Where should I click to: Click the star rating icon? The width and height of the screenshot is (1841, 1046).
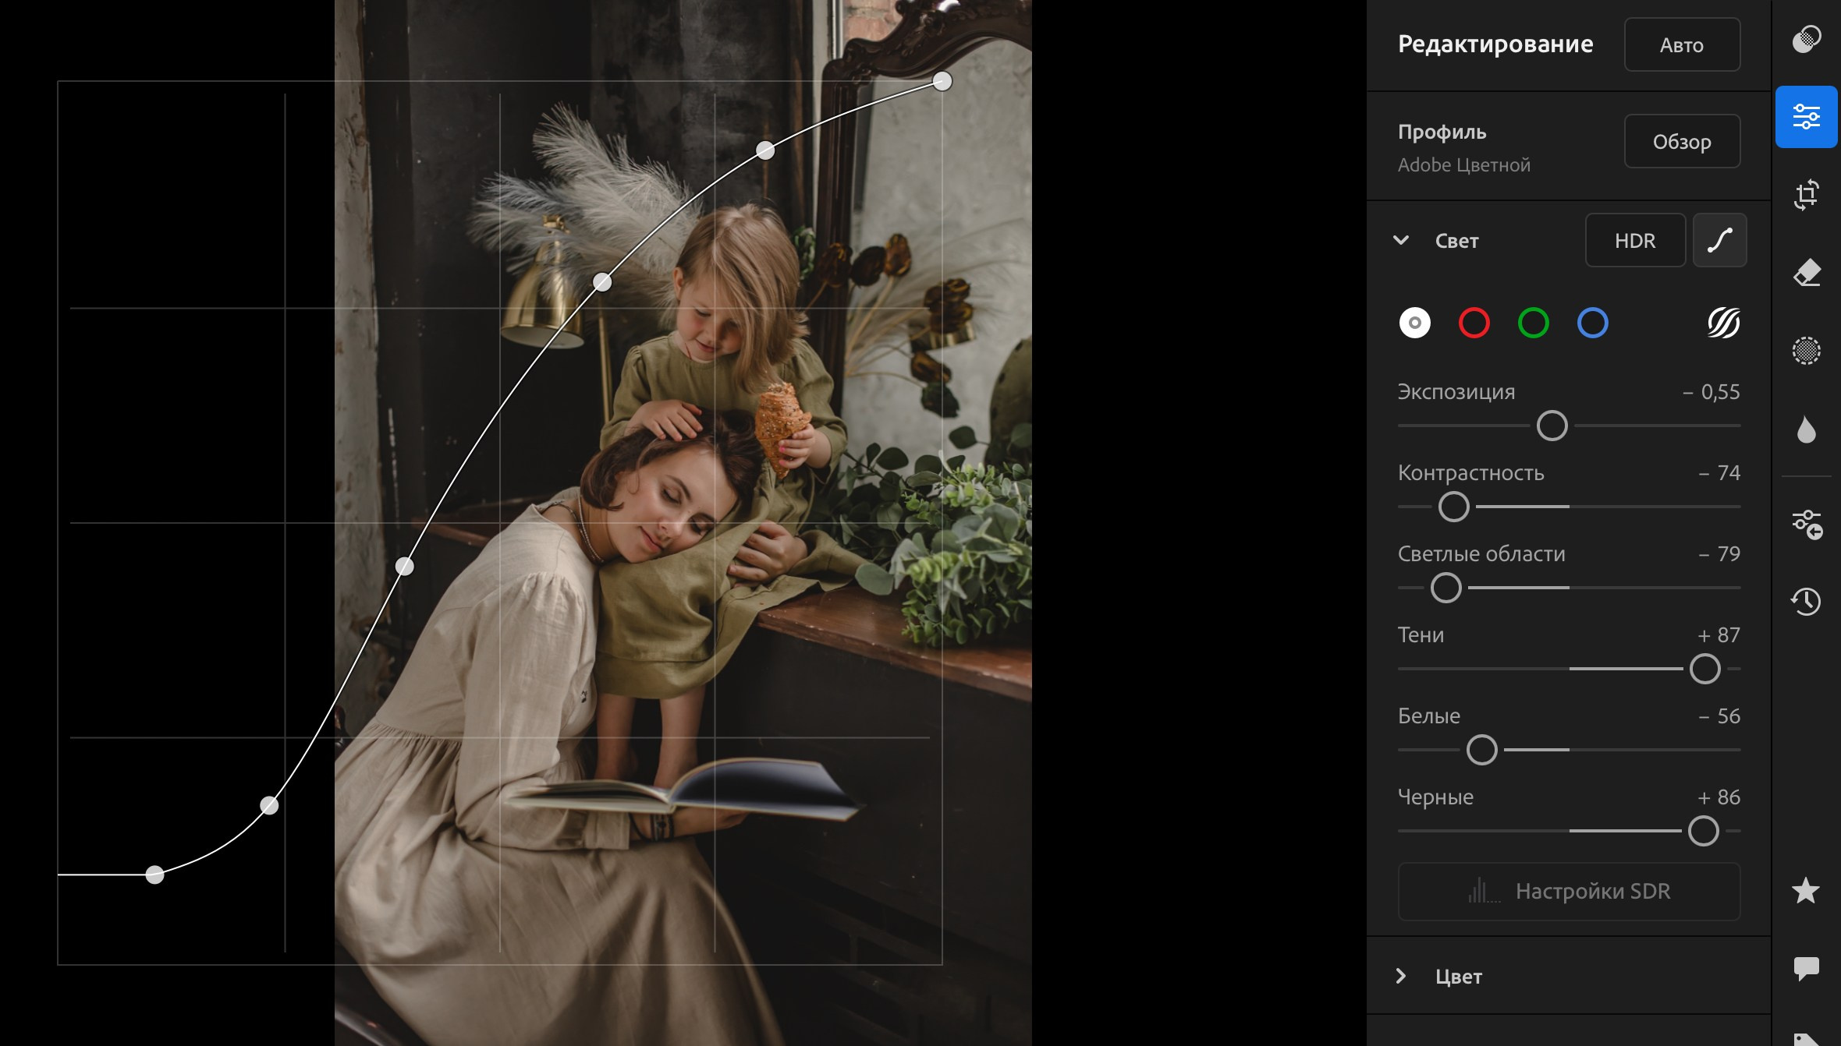[1806, 890]
